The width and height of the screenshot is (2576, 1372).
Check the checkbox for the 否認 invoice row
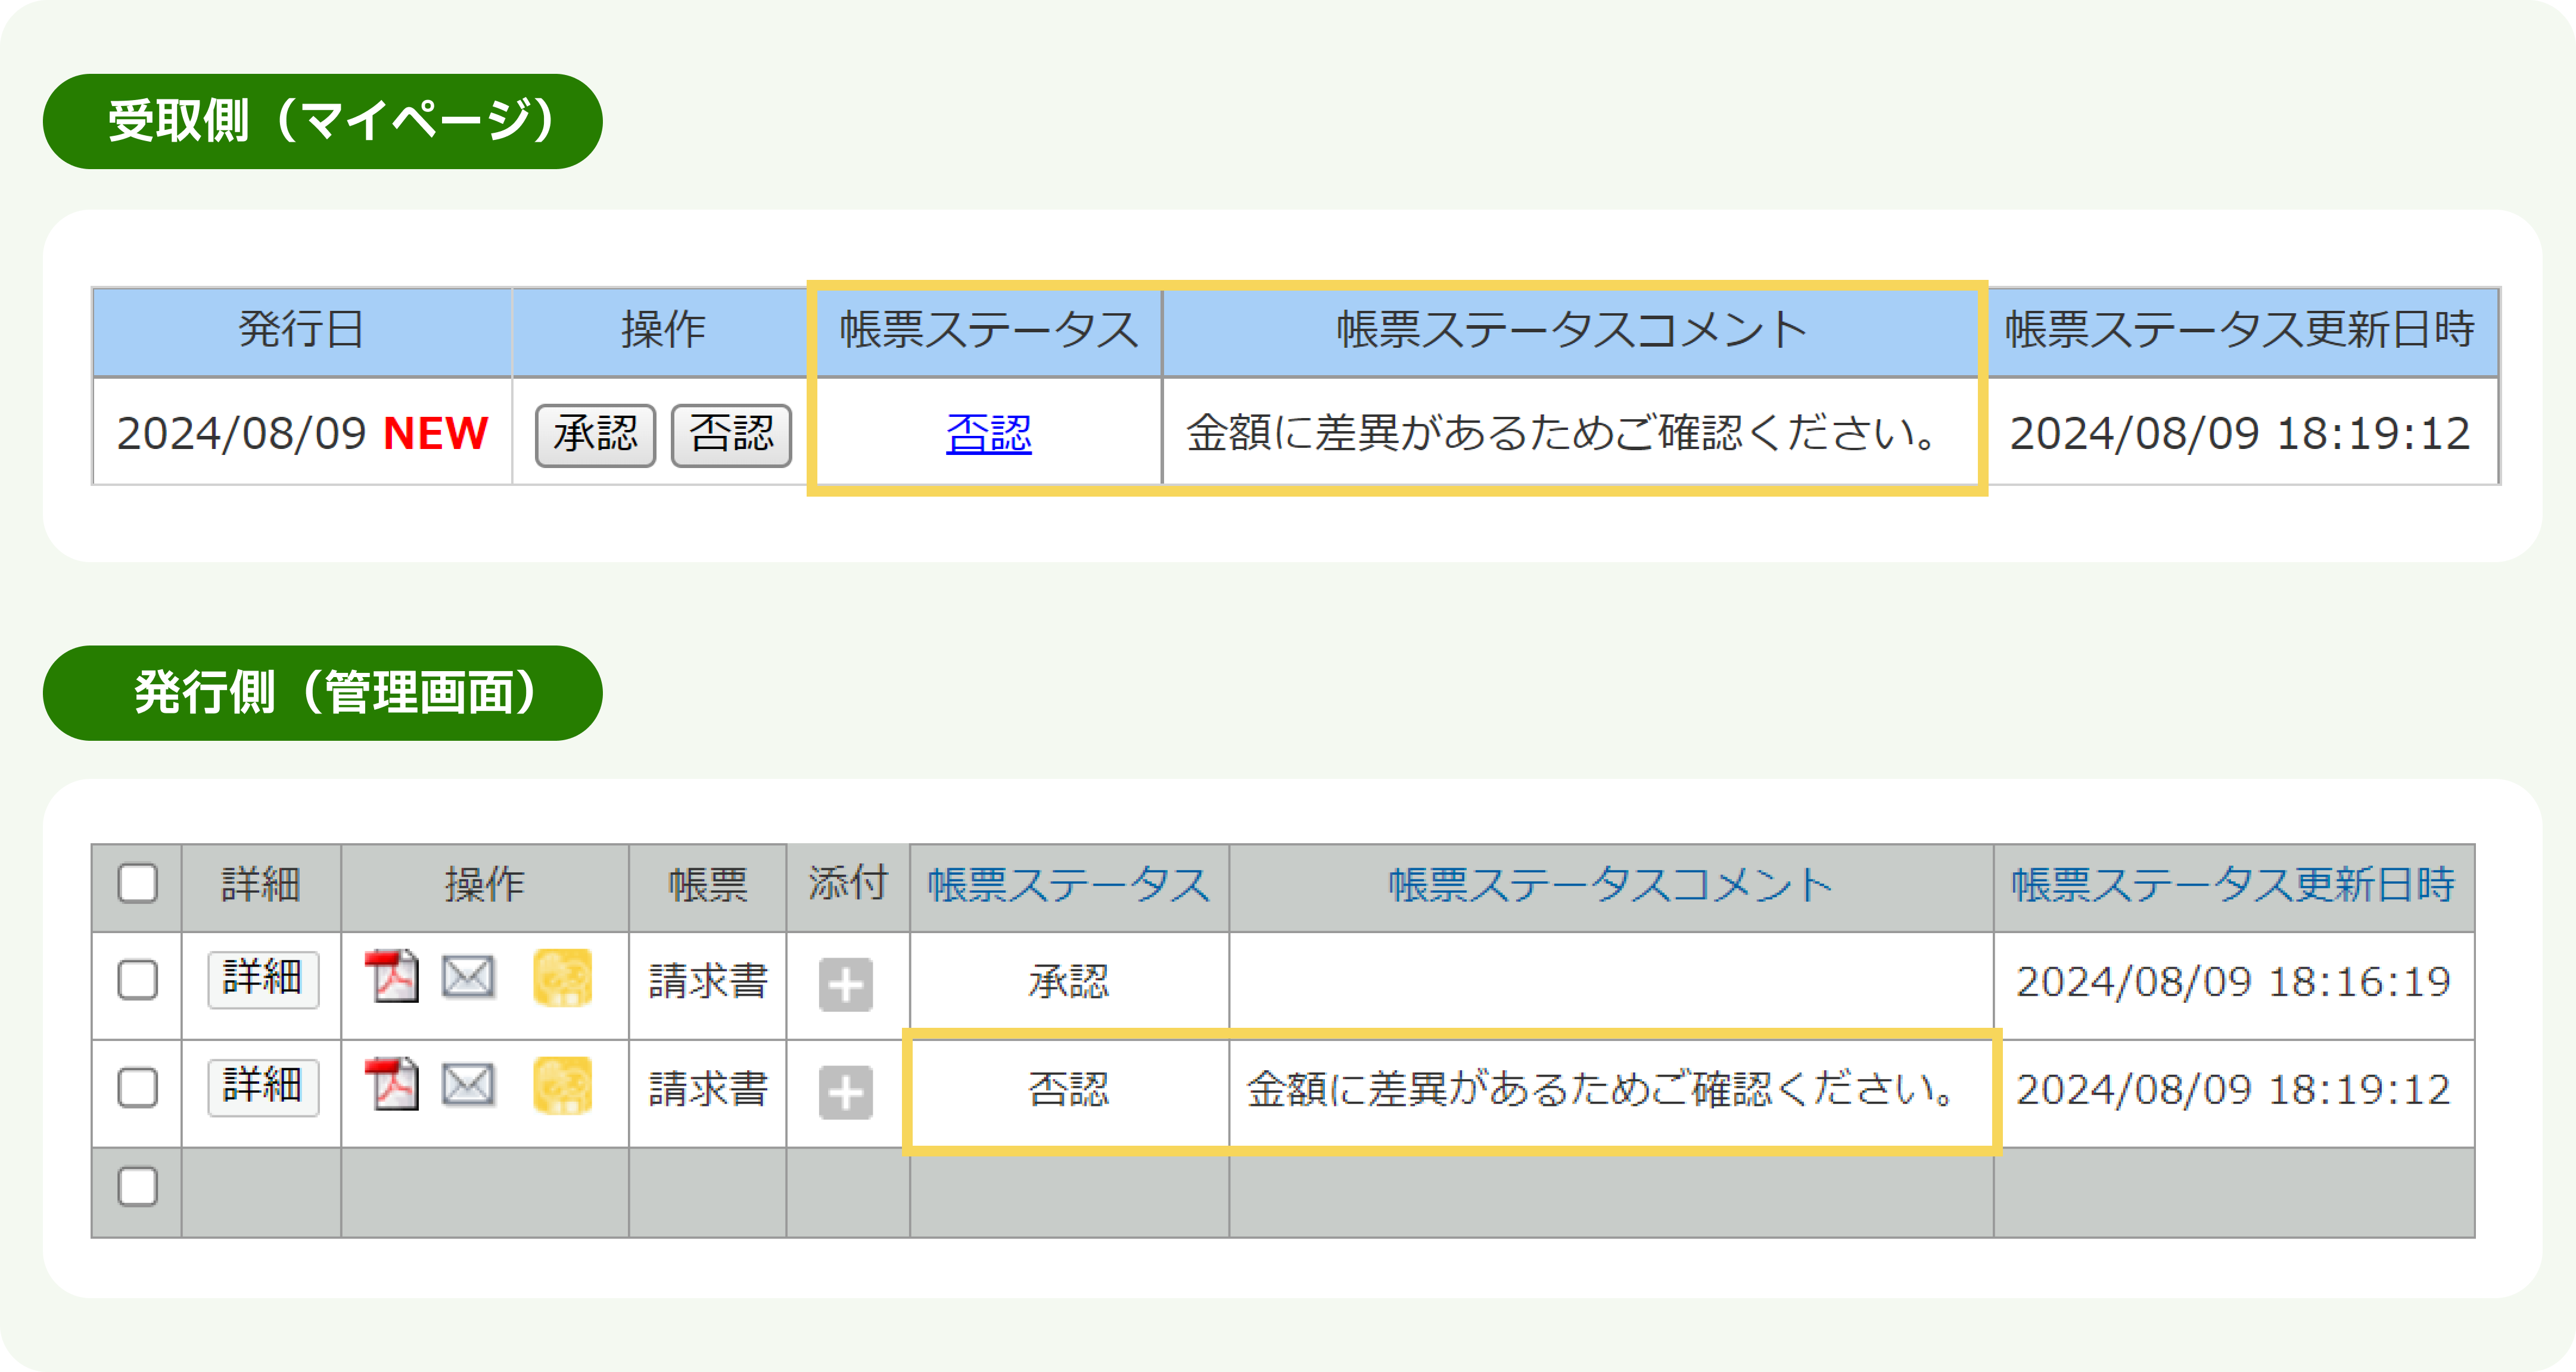click(137, 1087)
